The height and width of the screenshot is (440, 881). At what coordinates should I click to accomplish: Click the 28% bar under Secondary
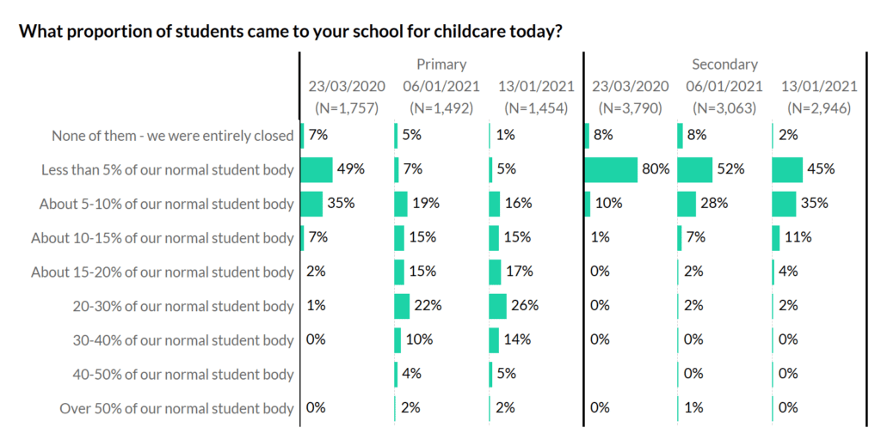click(x=687, y=204)
